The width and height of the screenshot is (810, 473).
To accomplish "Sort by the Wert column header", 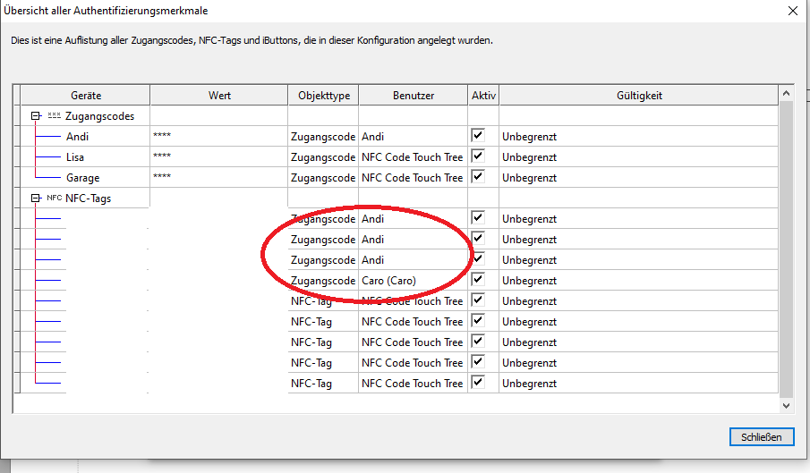I will tap(219, 96).
